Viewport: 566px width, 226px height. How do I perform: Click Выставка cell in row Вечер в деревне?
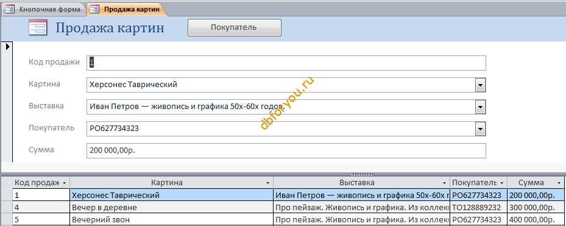pyautogui.click(x=362, y=208)
